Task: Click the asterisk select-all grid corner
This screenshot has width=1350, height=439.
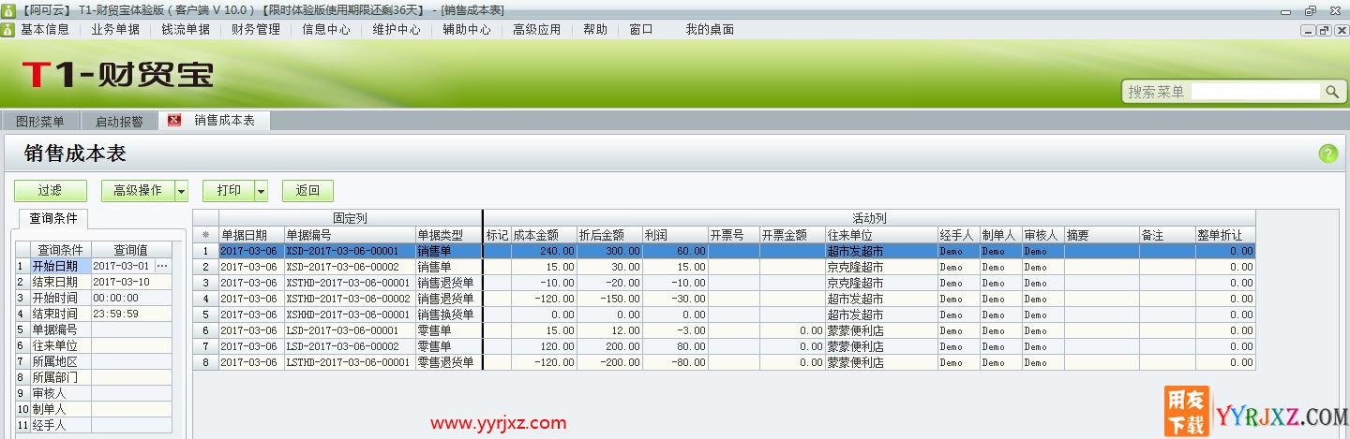Action: pos(205,235)
